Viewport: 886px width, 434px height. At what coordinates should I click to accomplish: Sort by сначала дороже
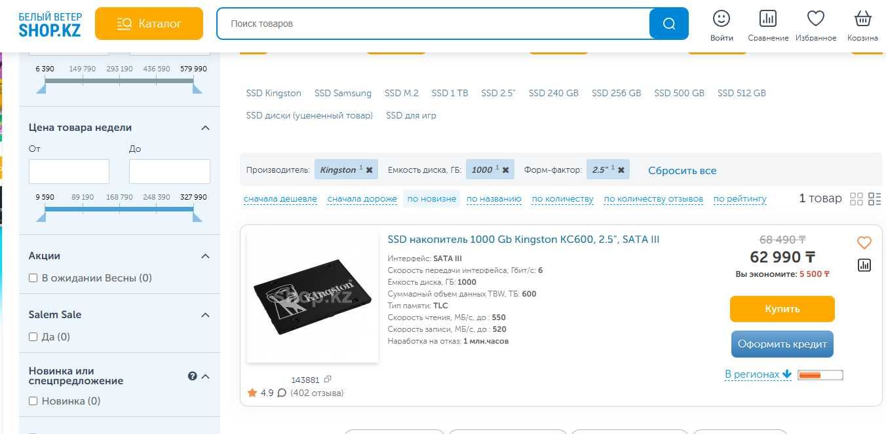(362, 198)
